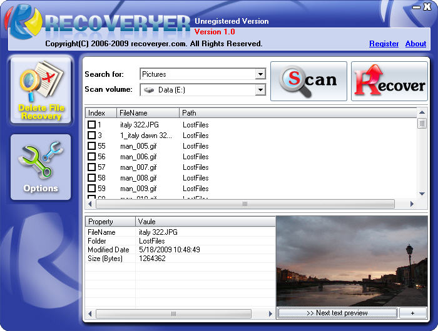Viewport: 438px width, 331px height.
Task: Click LostFiles path of man_009.gif row
Action: (195, 188)
